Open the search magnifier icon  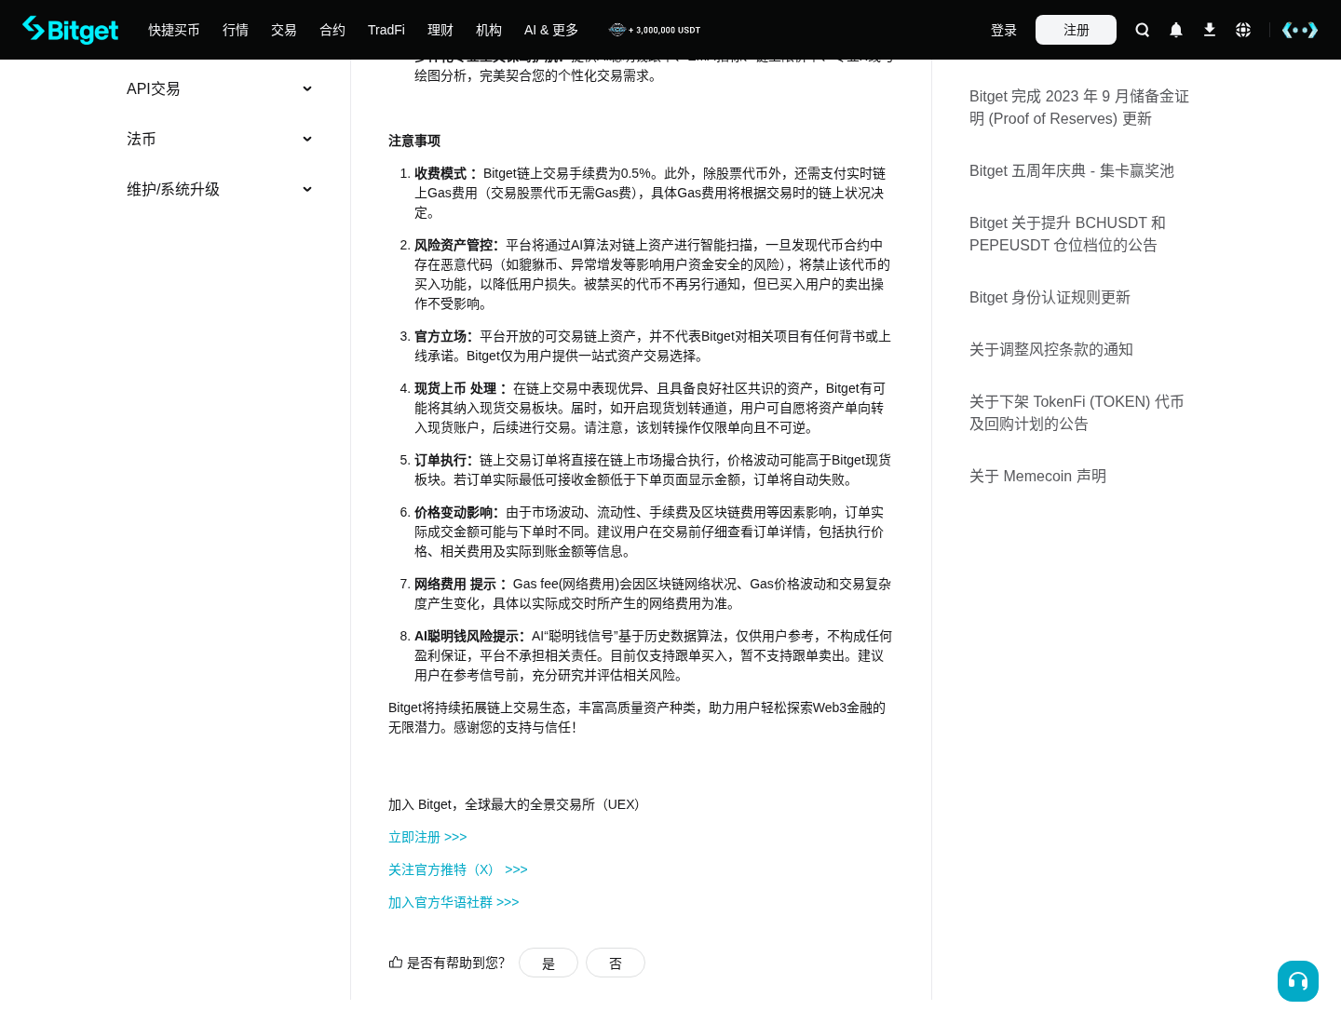coord(1143,30)
